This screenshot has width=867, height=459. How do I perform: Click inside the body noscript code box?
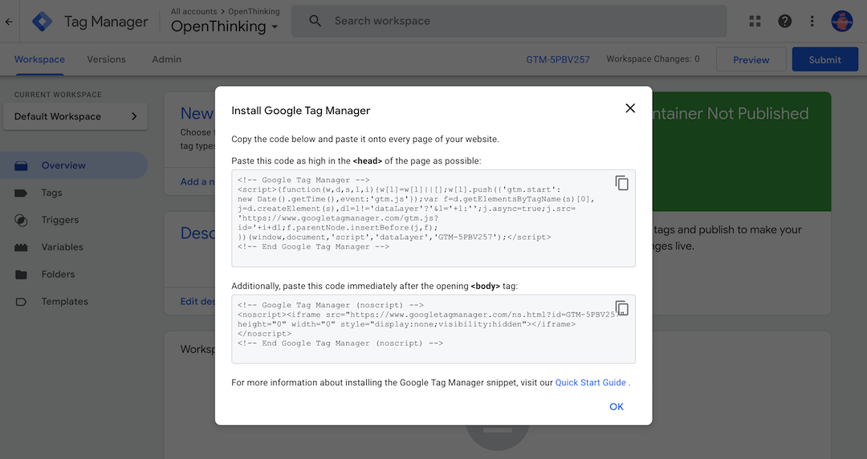click(433, 329)
